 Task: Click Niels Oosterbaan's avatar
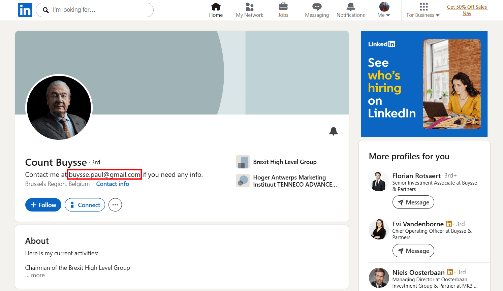coord(379,278)
